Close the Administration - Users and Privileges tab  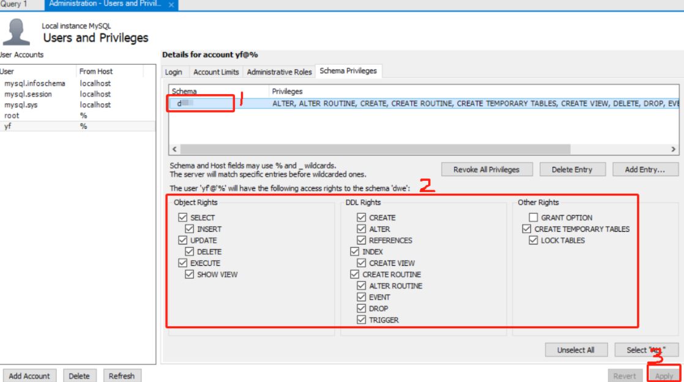point(171,5)
